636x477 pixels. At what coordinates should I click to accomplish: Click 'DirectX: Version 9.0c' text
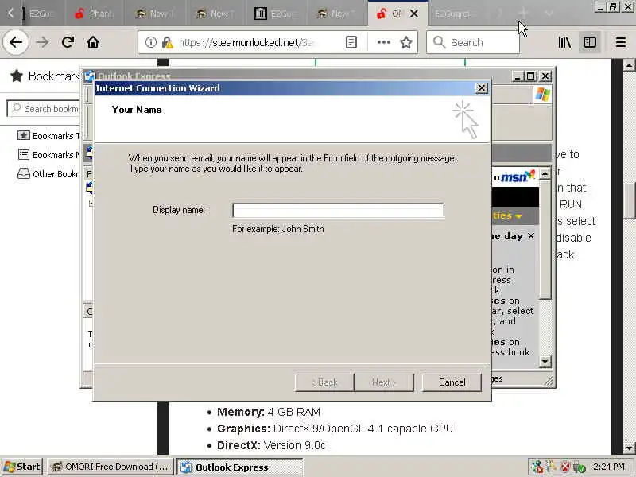point(271,445)
